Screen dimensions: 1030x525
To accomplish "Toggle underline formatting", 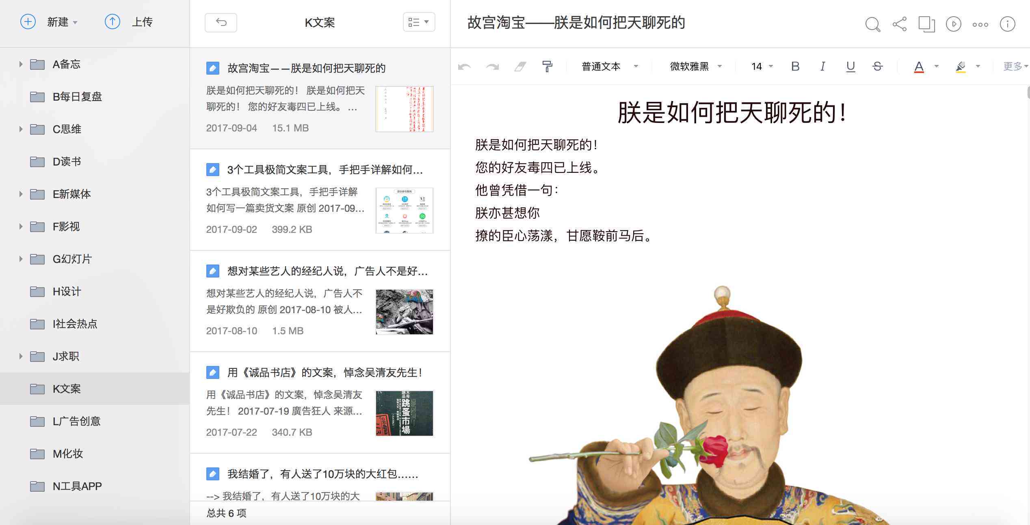I will click(x=850, y=67).
